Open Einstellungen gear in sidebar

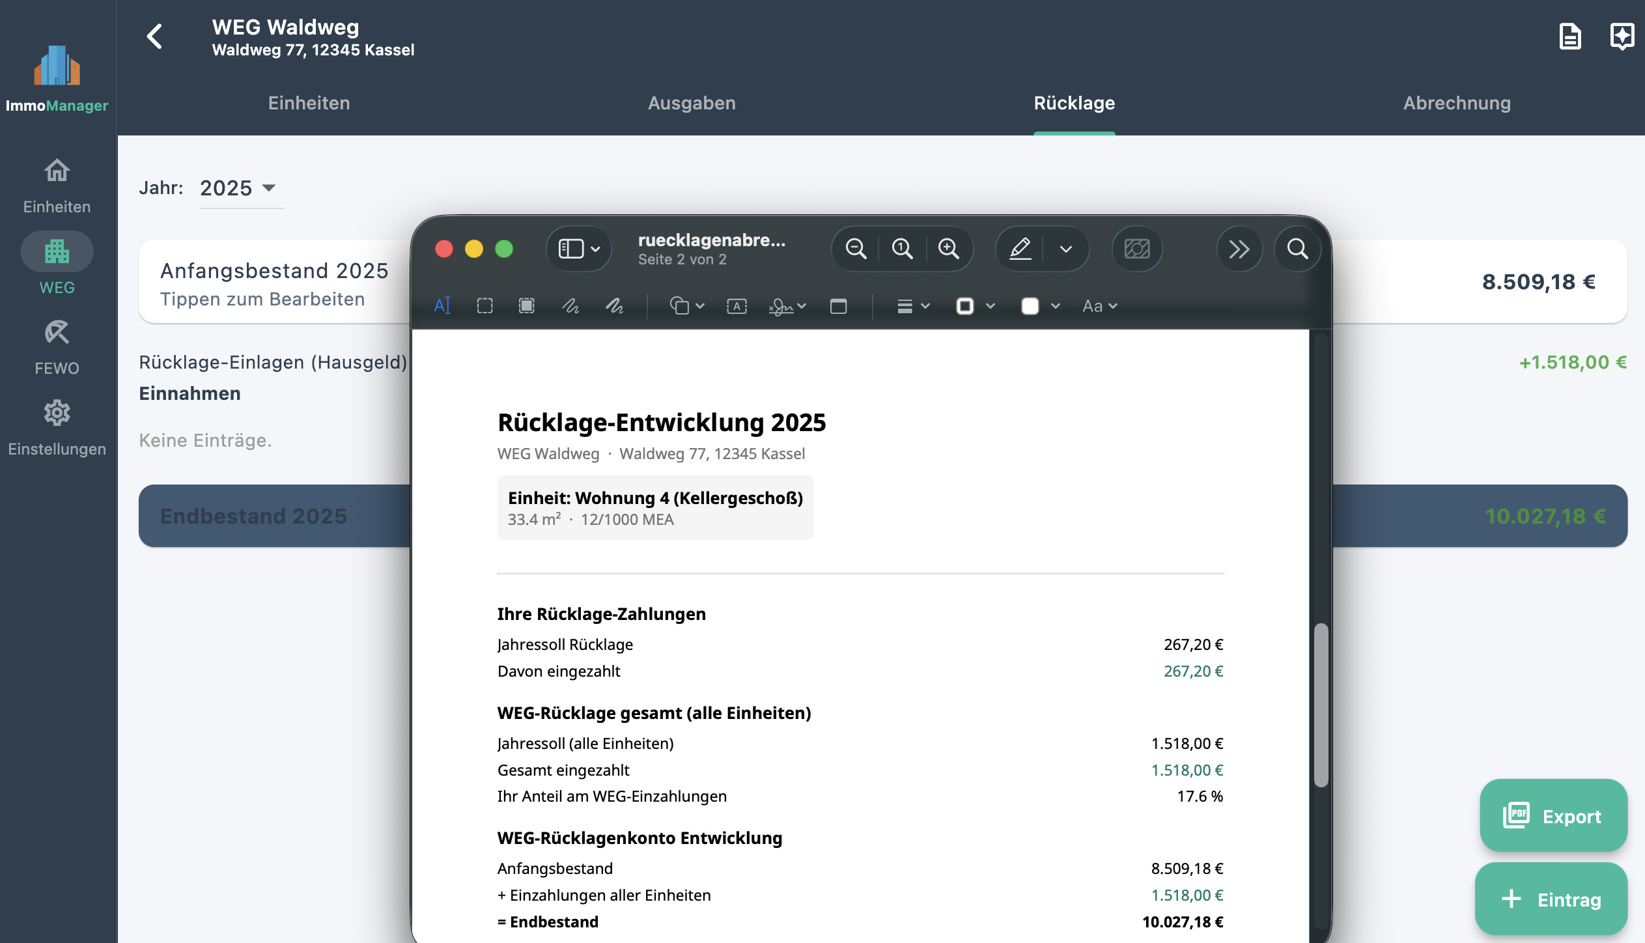(57, 429)
